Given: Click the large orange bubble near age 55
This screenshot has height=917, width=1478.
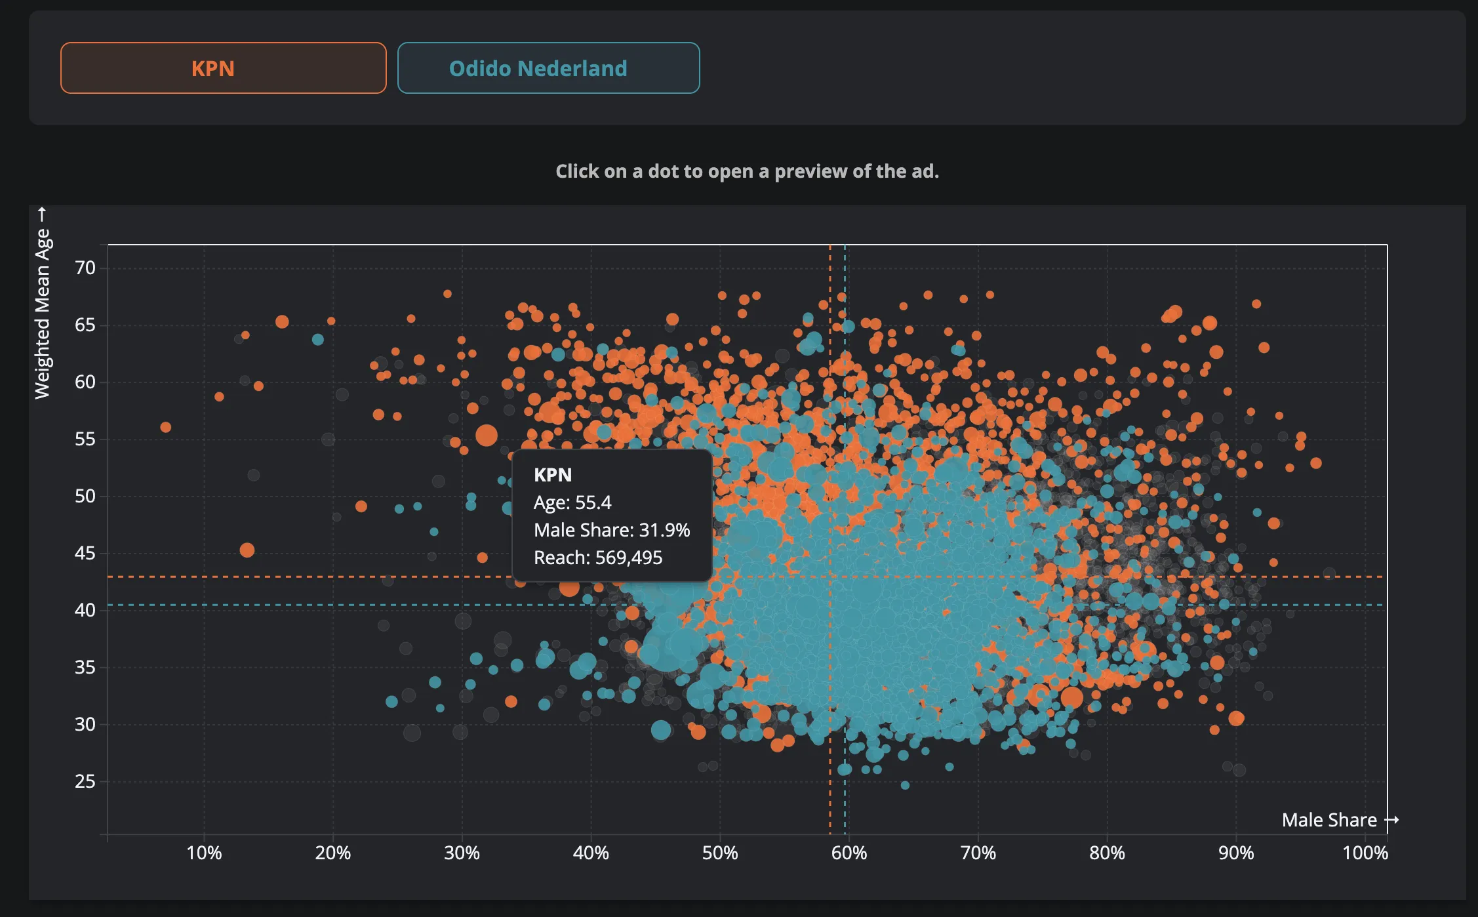Looking at the screenshot, I should (487, 434).
